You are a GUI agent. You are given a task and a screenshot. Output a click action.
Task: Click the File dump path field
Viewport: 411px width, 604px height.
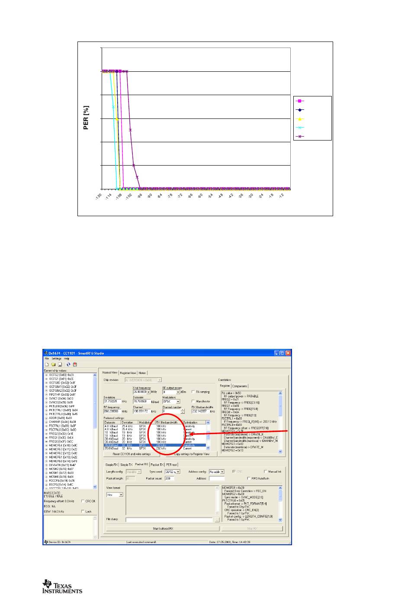[169, 520]
